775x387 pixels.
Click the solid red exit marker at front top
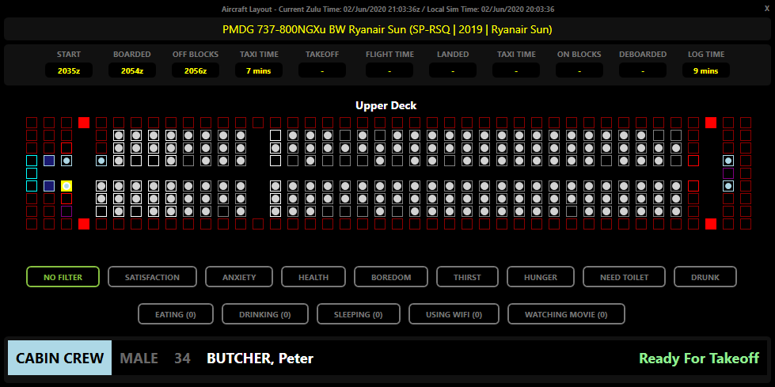click(84, 123)
